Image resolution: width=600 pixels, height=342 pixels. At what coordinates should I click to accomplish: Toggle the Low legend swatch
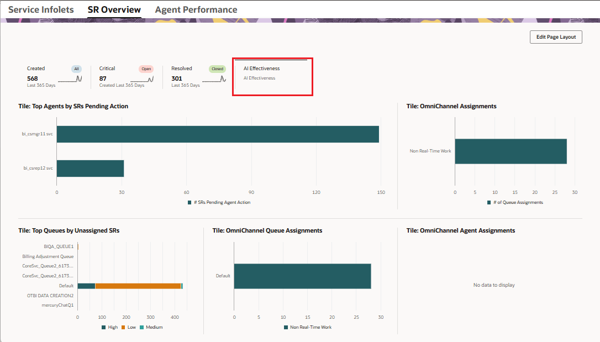pos(123,327)
